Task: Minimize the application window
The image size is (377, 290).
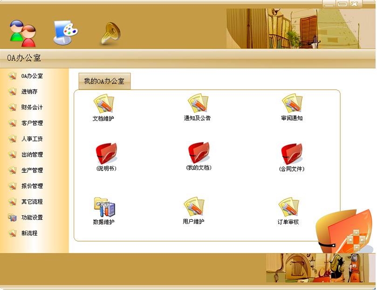Action: point(329,4)
